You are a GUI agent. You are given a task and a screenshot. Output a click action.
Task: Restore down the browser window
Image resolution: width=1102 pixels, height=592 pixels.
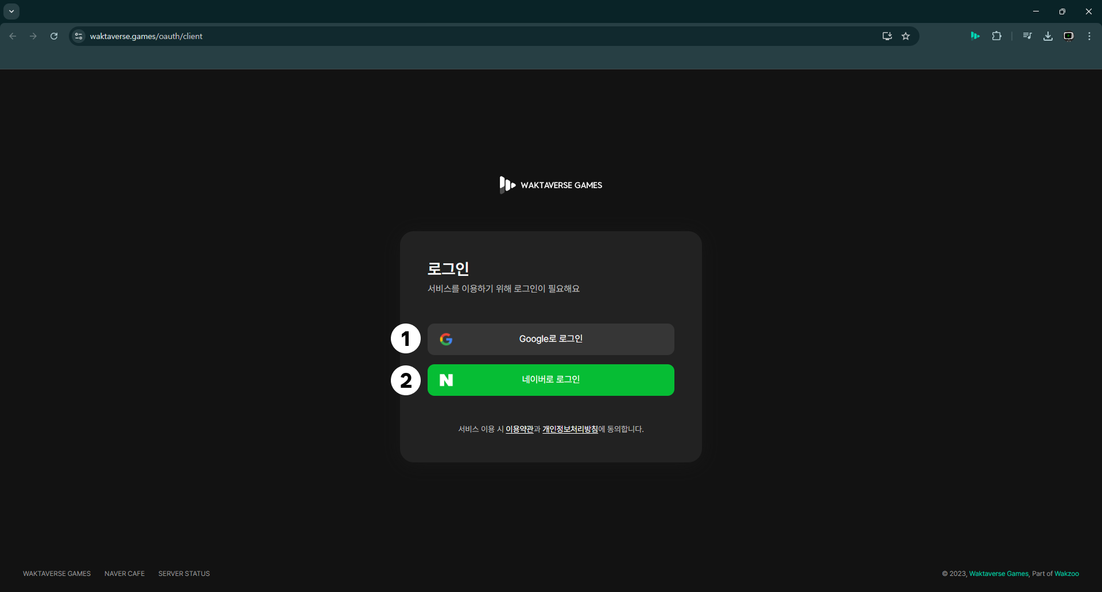coord(1062,11)
